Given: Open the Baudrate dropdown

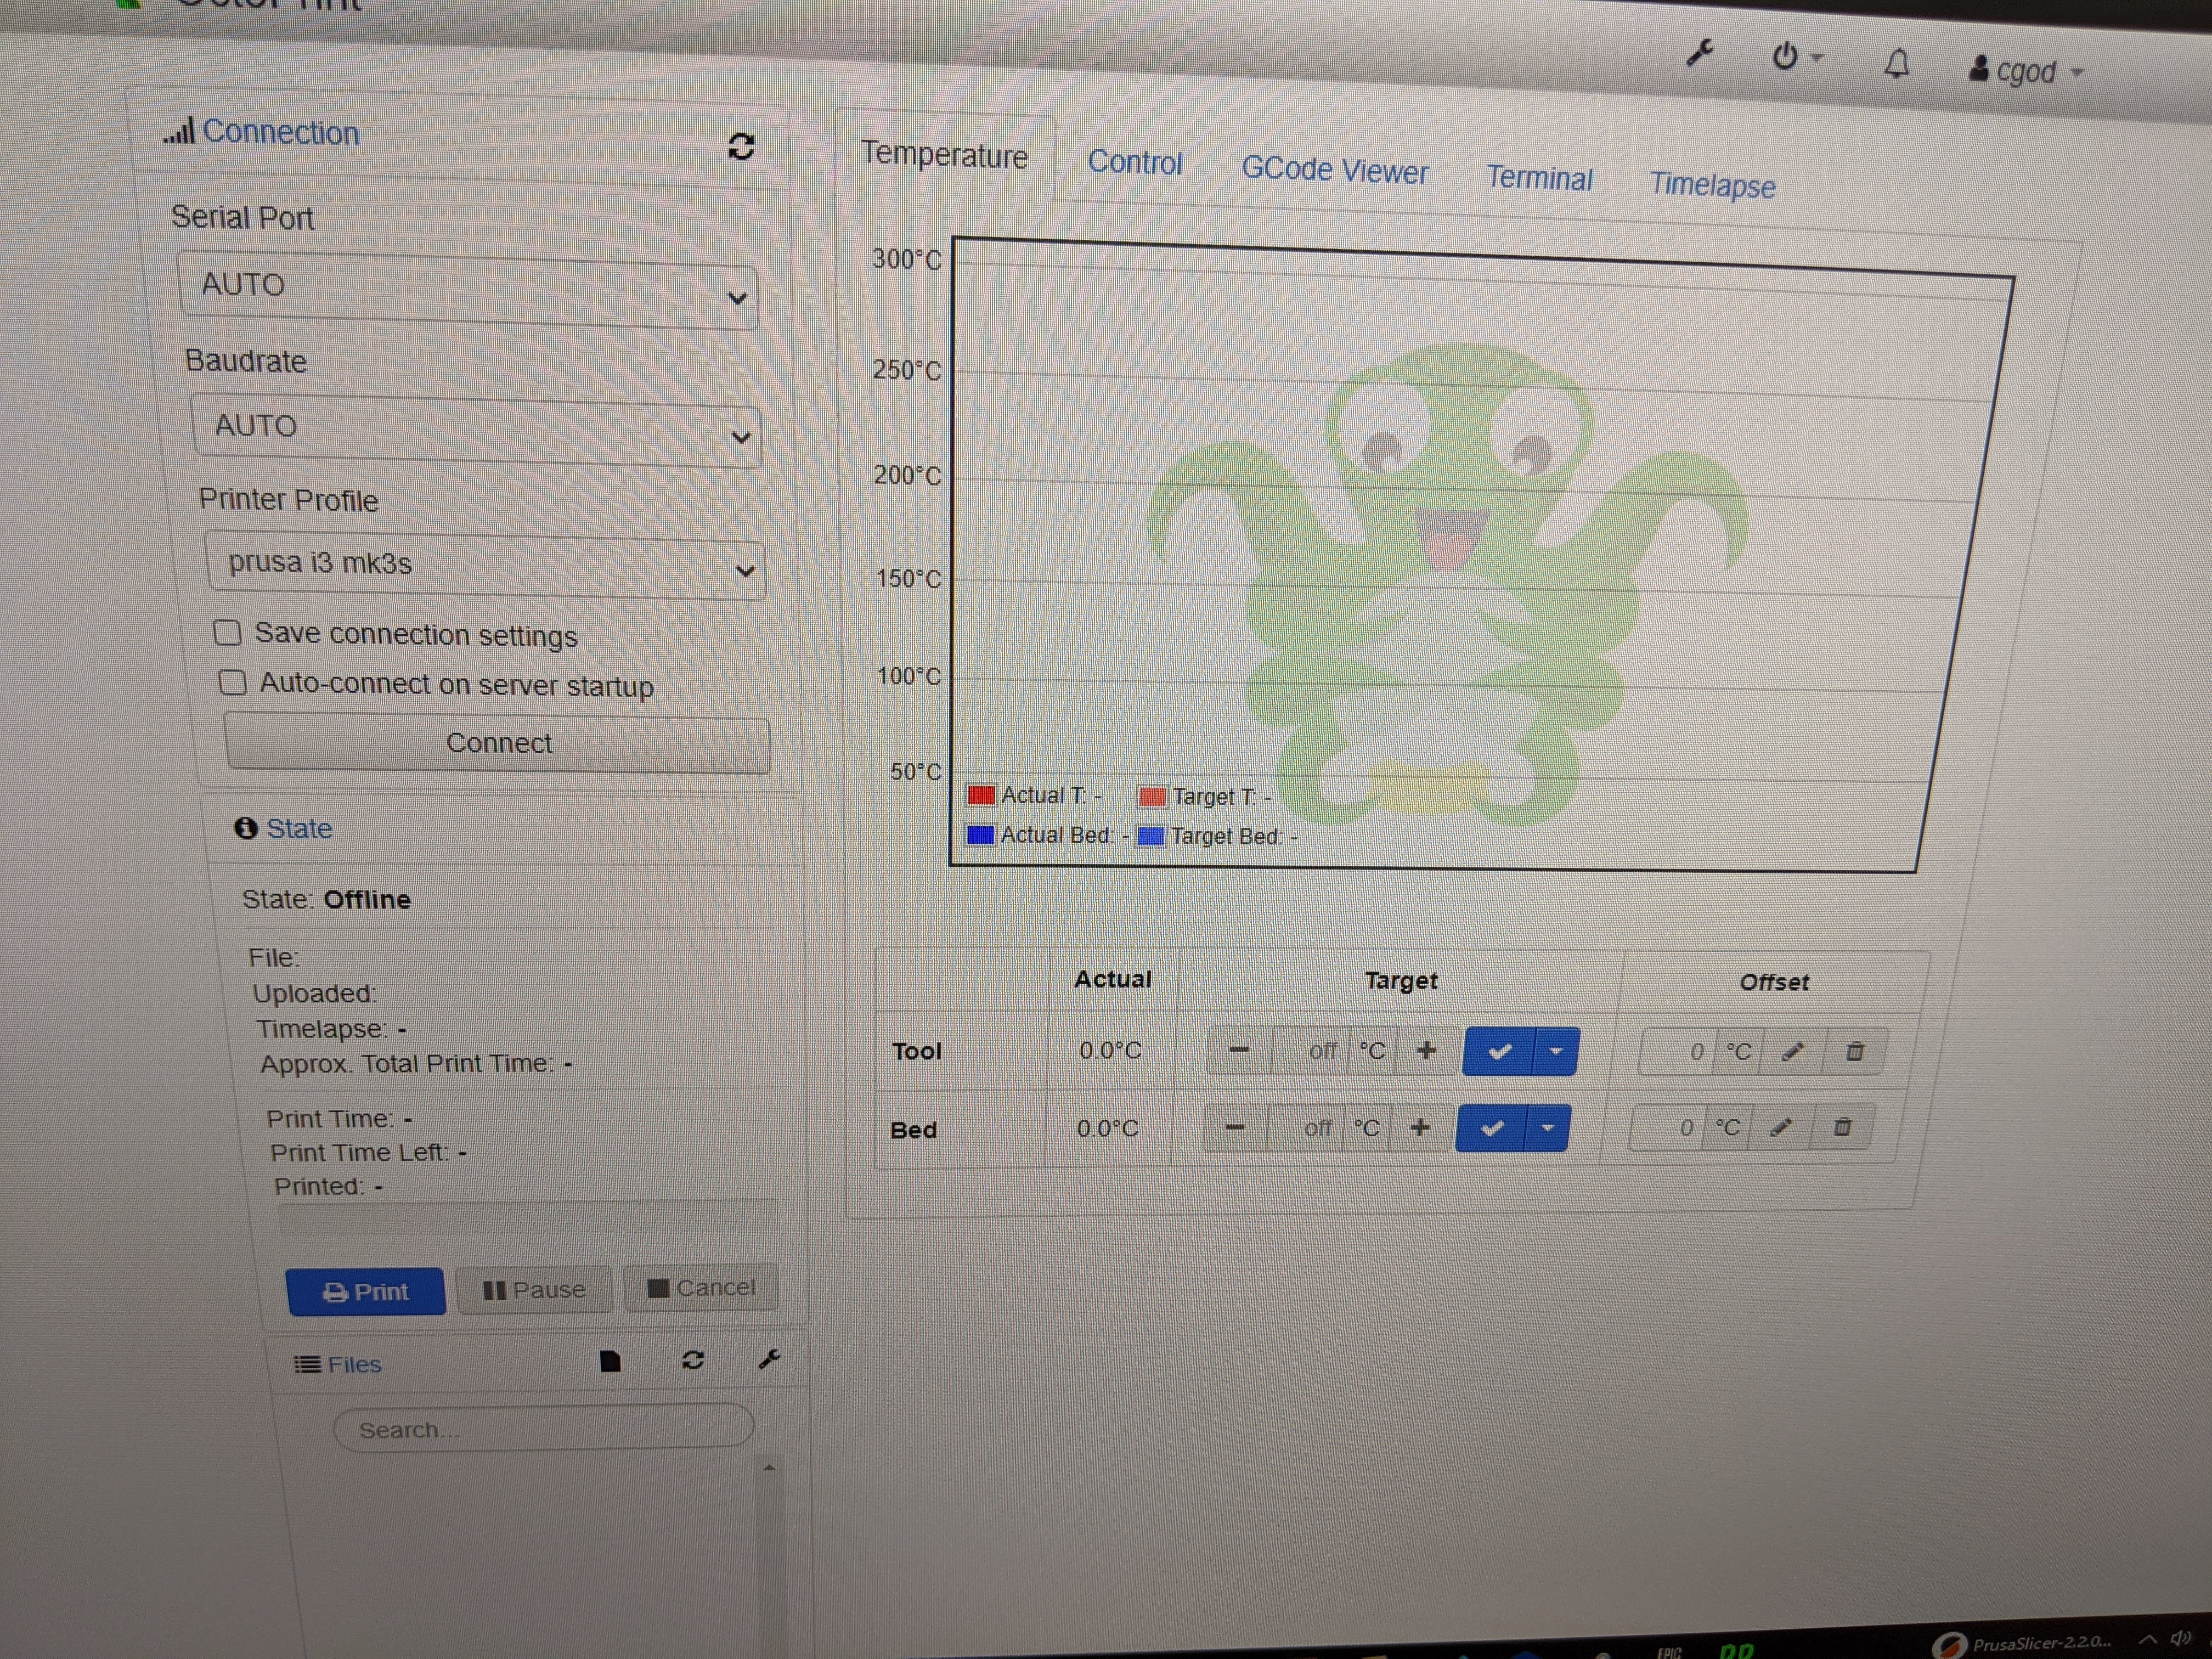Looking at the screenshot, I should 476,431.
